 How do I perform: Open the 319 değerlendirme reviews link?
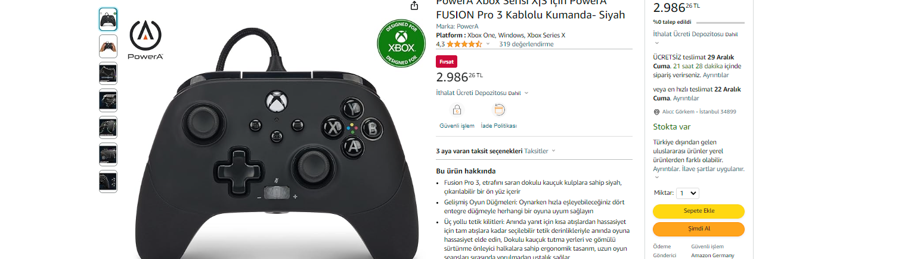pyautogui.click(x=526, y=44)
